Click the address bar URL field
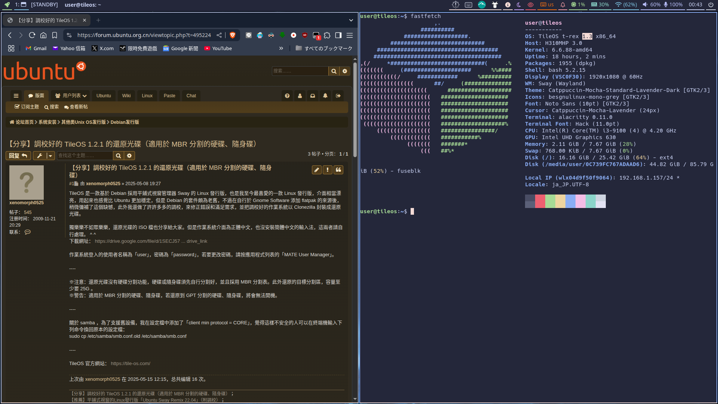Viewport: 718px width, 404px height. [144, 35]
